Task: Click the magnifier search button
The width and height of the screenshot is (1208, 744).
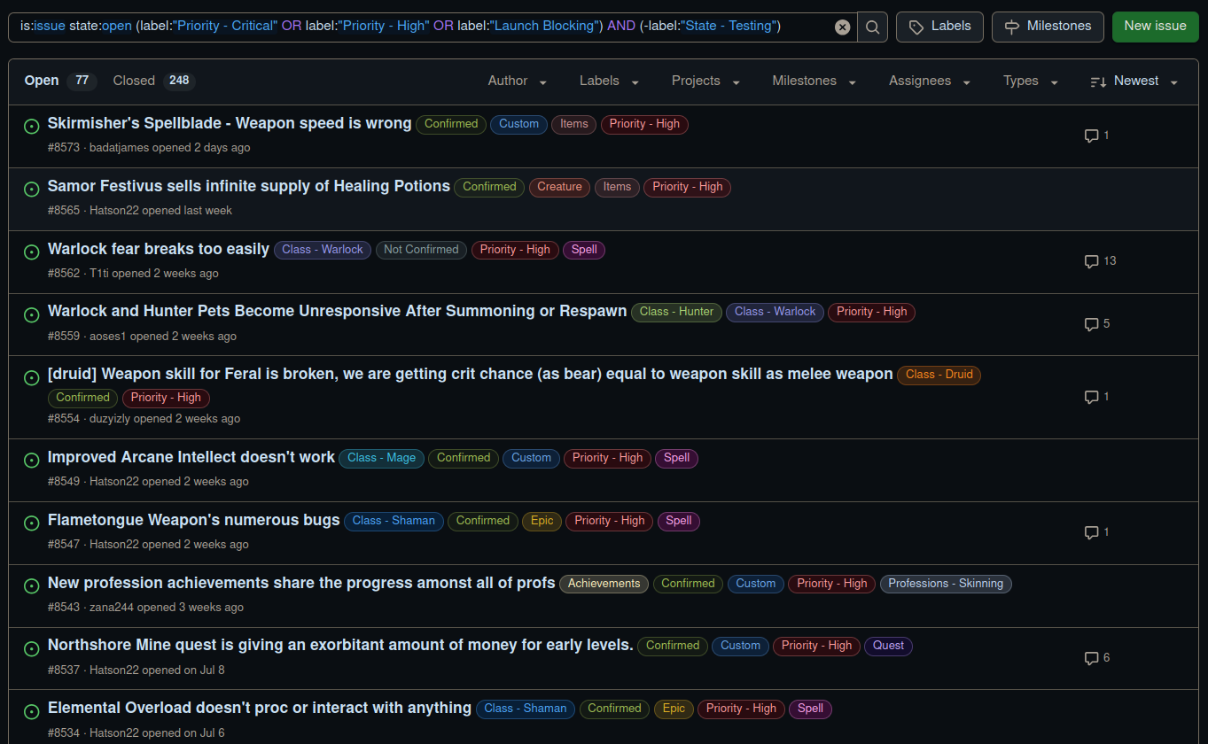Action: click(873, 27)
